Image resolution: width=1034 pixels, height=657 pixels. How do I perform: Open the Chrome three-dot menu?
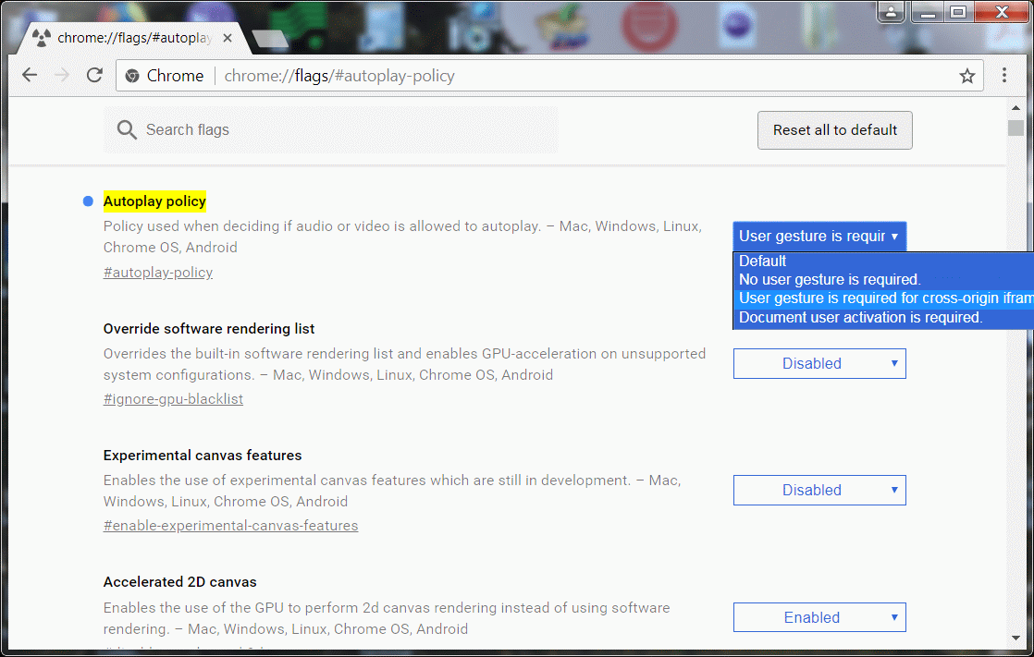click(1004, 75)
